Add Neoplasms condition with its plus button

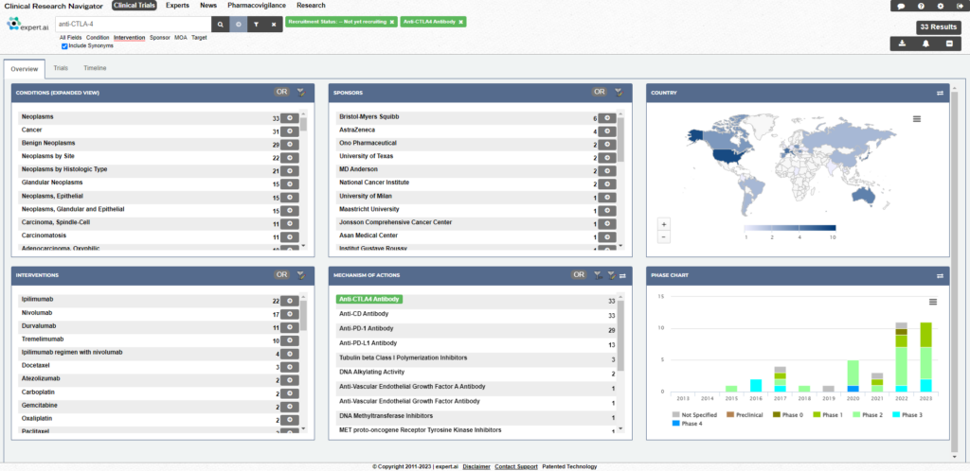pos(290,118)
